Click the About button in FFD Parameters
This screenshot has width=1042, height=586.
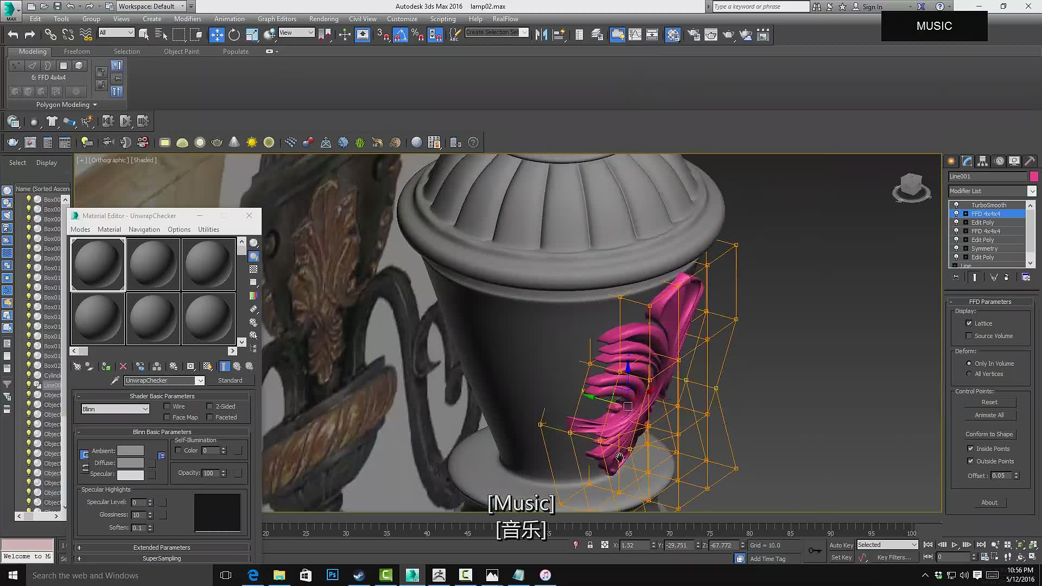point(989,502)
